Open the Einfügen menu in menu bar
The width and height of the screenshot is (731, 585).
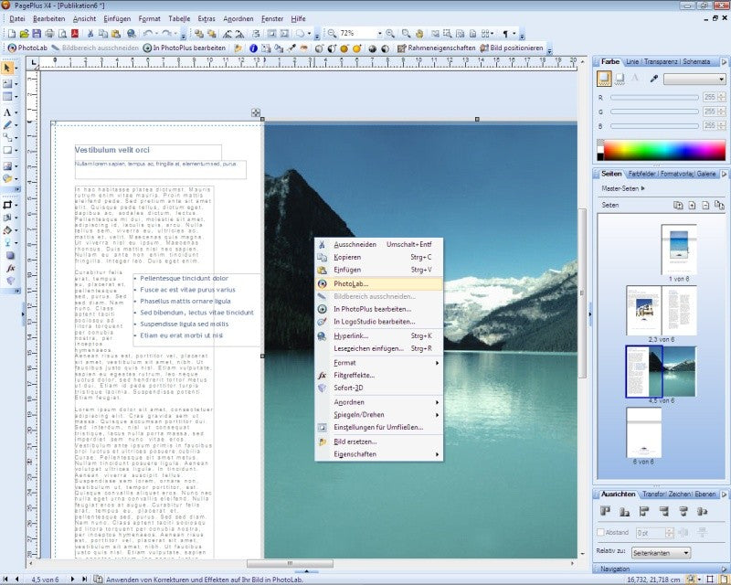click(x=117, y=19)
